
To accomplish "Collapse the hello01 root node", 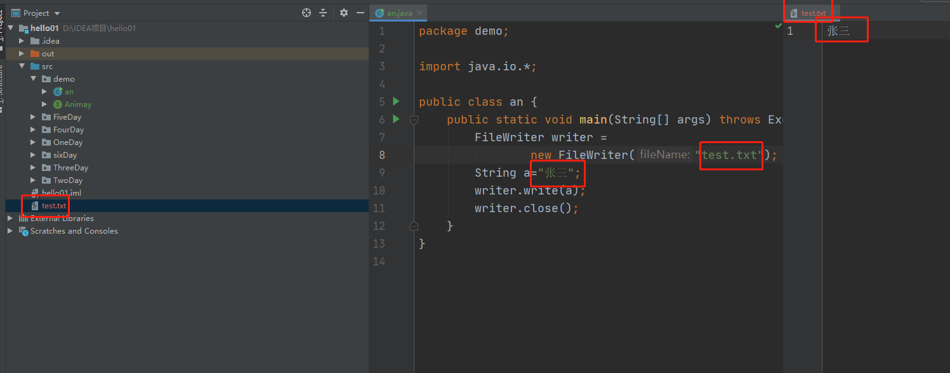I will pyautogui.click(x=10, y=28).
